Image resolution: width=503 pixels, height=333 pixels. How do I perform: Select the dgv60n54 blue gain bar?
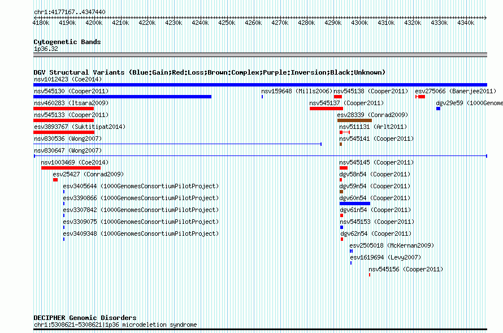[355, 204]
